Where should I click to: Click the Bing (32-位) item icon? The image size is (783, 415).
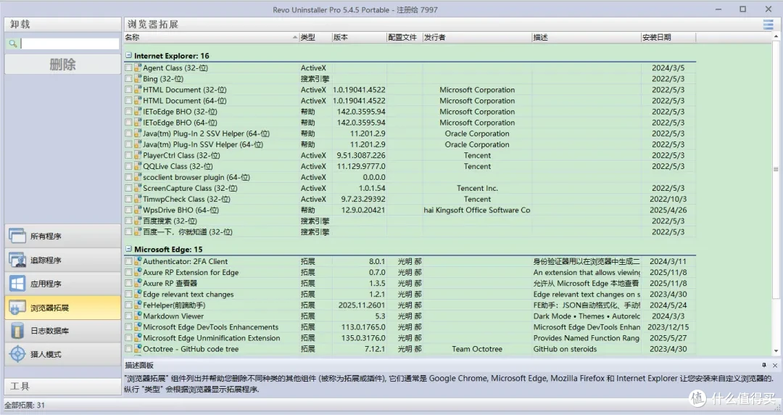[138, 78]
